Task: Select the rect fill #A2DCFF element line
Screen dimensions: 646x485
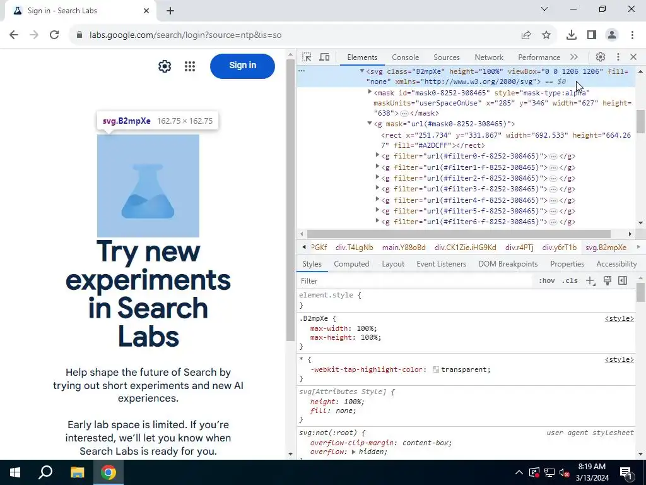Action: pos(506,140)
